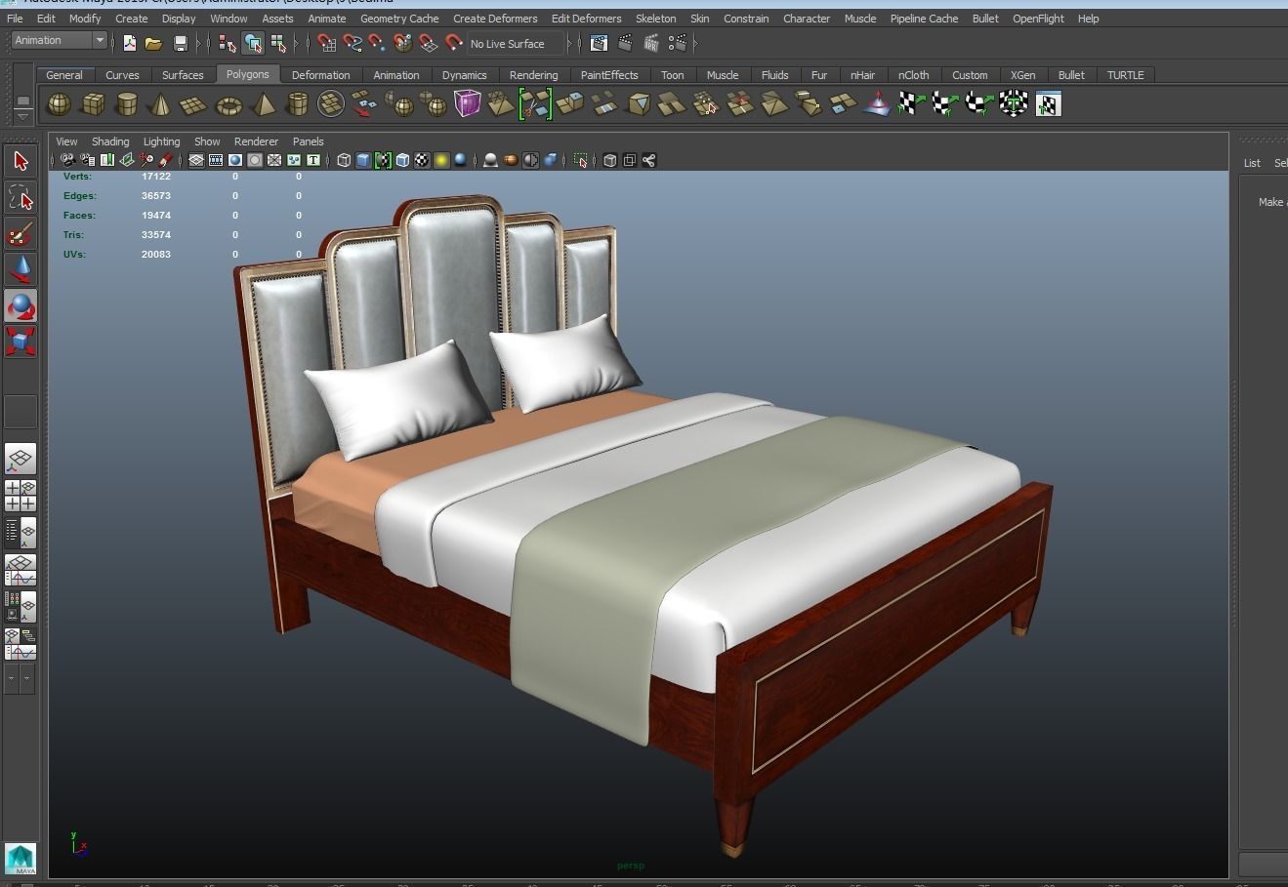The height and width of the screenshot is (887, 1288).
Task: Open the Skeleton menu
Action: coord(655,19)
